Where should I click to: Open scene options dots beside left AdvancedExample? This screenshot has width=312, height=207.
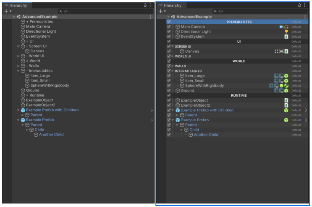coord(151,17)
